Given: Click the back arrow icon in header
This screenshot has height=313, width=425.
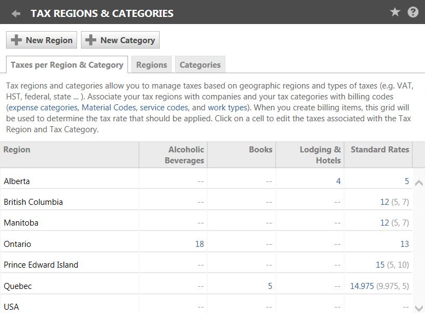Looking at the screenshot, I should coord(16,13).
